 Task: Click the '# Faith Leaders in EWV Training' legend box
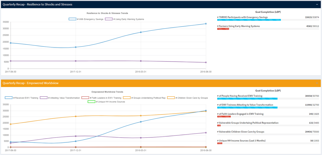pyautogui.click(x=85, y=98)
